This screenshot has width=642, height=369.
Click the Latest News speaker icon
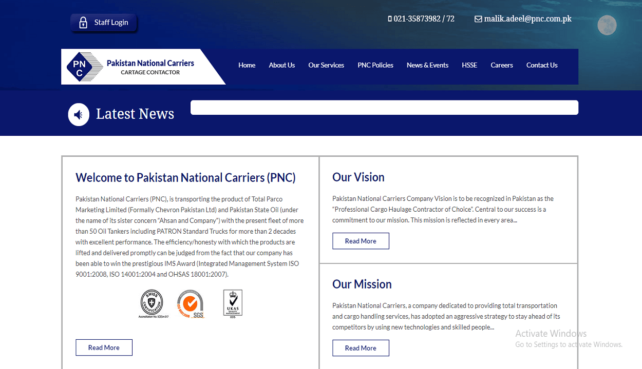tap(79, 115)
